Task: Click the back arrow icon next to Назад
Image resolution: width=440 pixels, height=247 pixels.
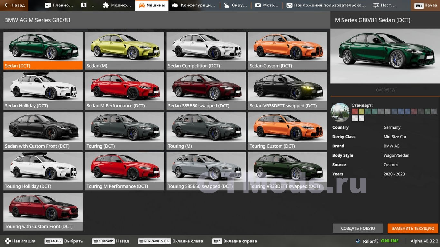Action: (x=6, y=5)
